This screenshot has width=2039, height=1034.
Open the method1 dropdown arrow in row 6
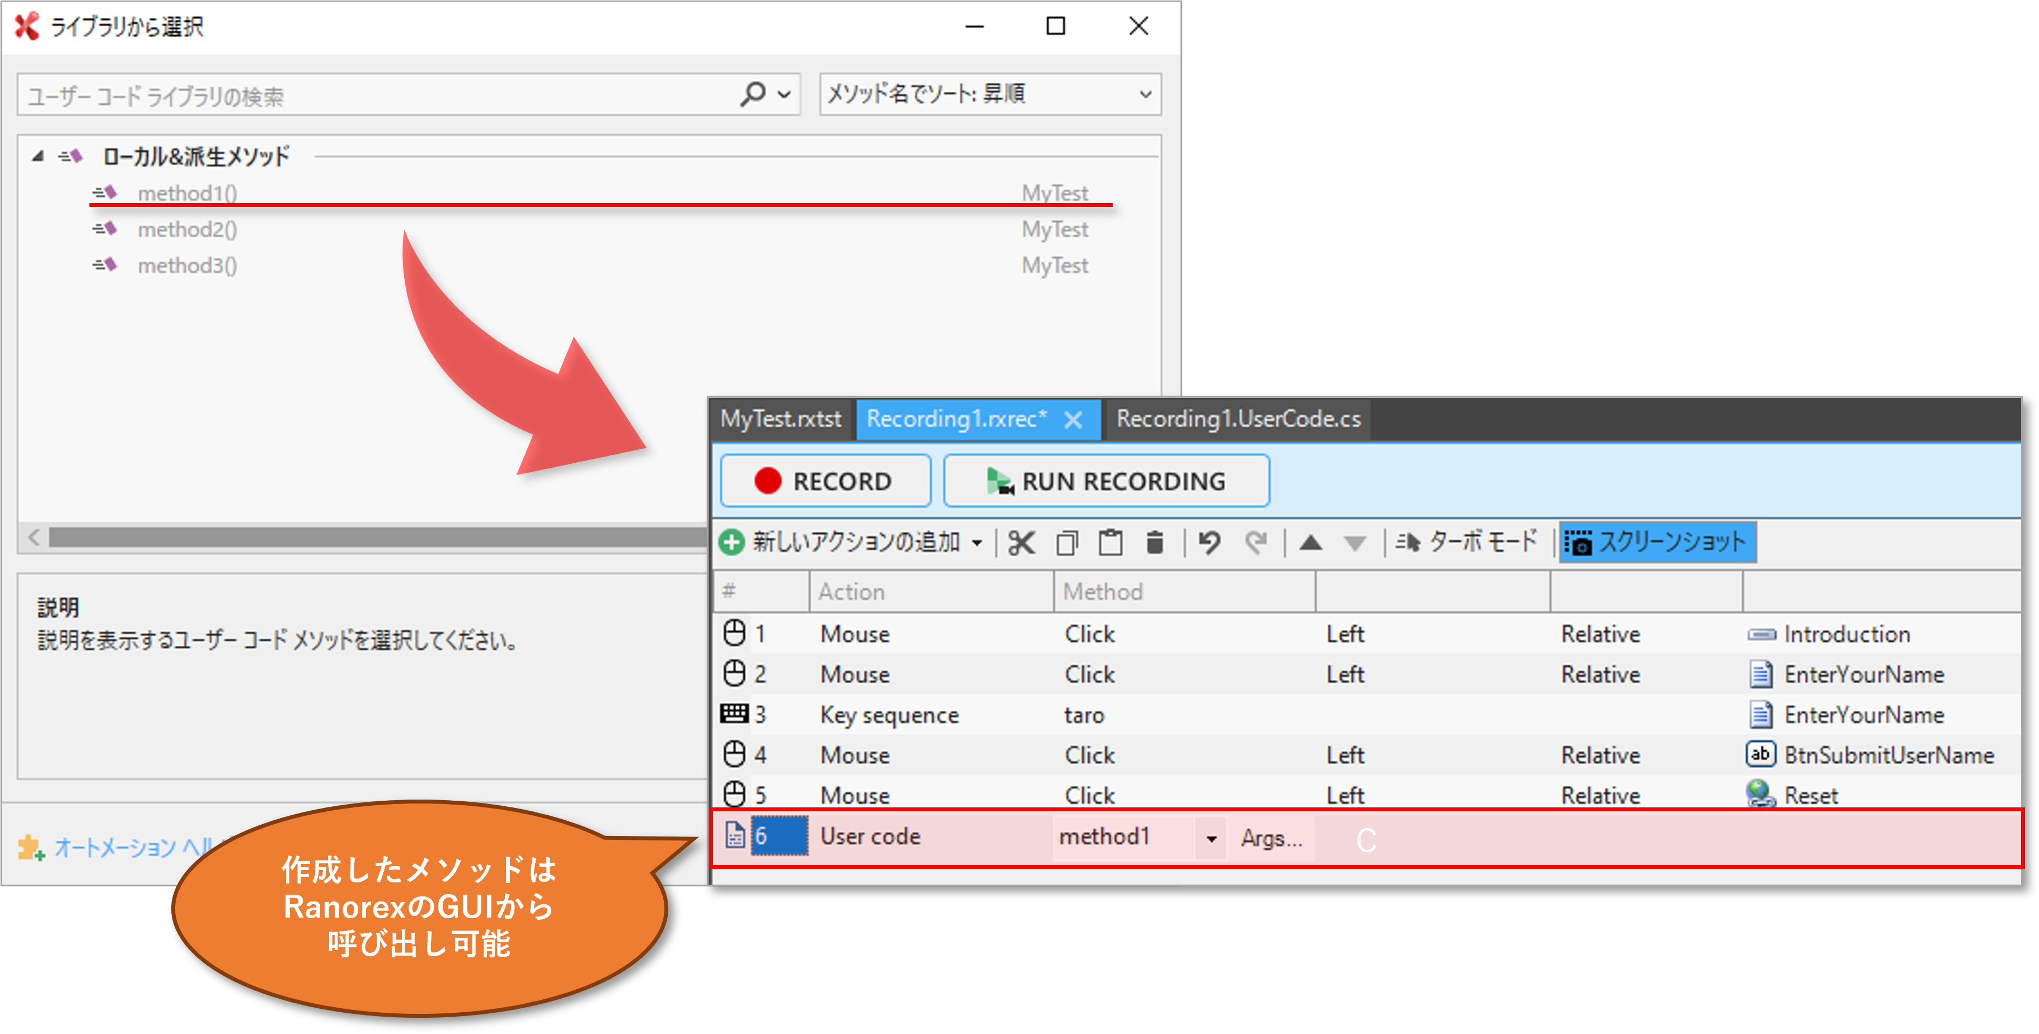click(1211, 839)
